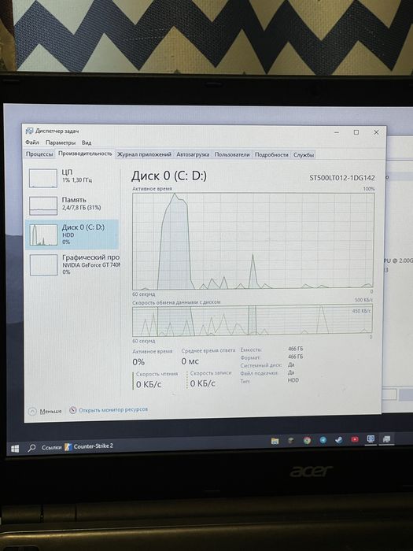Switch to the Службы tab

coord(304,154)
